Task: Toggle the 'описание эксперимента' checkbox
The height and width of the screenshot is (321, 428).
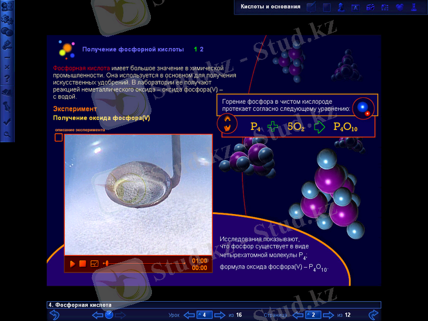Action: click(58, 137)
